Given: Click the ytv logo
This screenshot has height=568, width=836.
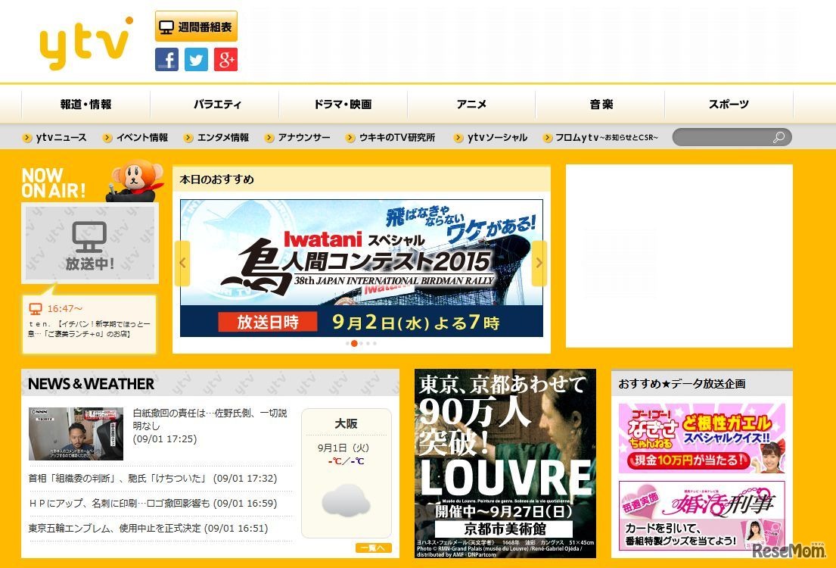Looking at the screenshot, I should coord(85,43).
